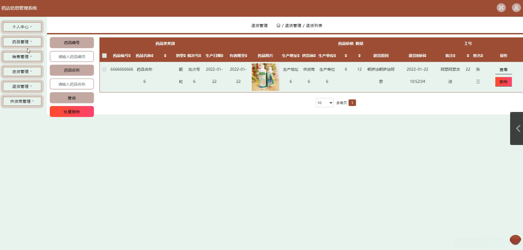Sort by 工号 column sort arrows
The width and height of the screenshot is (523, 250).
[x=468, y=56]
